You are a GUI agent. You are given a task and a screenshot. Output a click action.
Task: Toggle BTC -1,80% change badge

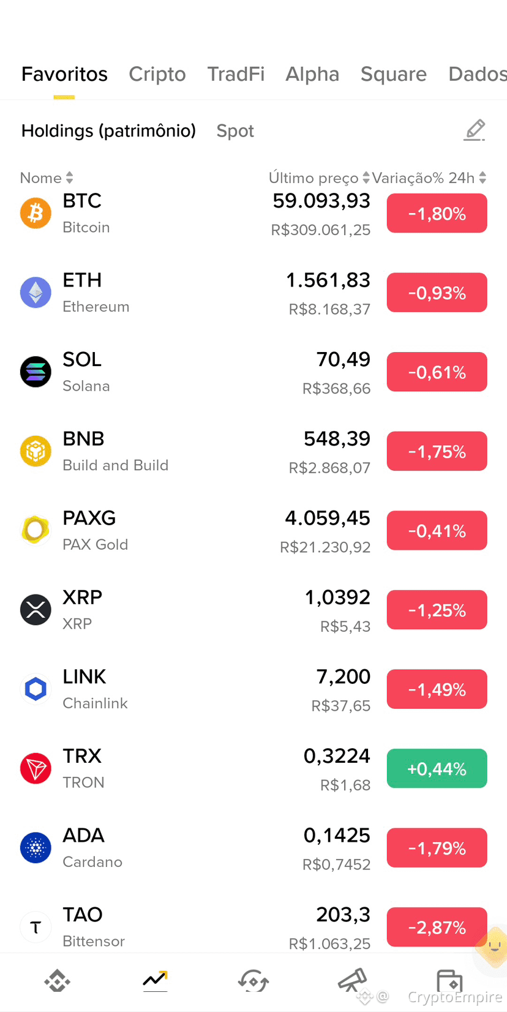[x=437, y=214]
